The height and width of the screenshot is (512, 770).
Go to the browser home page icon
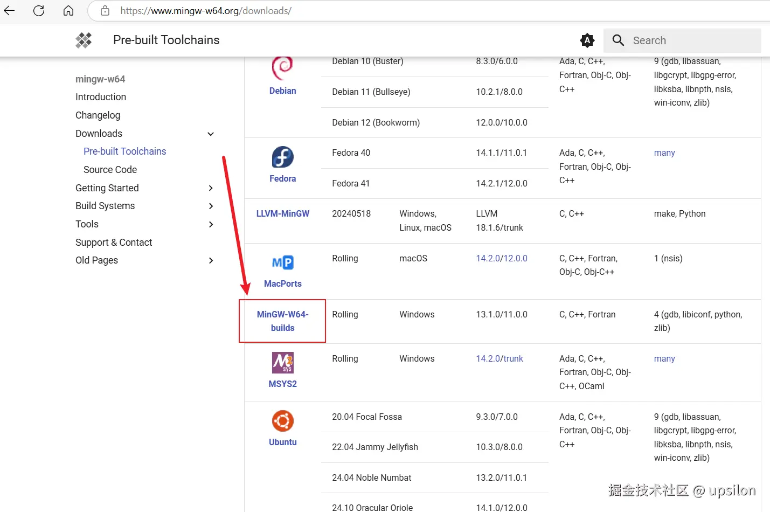[68, 11]
